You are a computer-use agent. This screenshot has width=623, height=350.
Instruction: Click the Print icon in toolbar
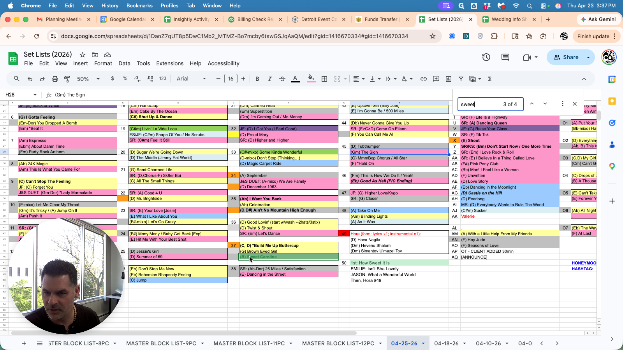click(55, 79)
